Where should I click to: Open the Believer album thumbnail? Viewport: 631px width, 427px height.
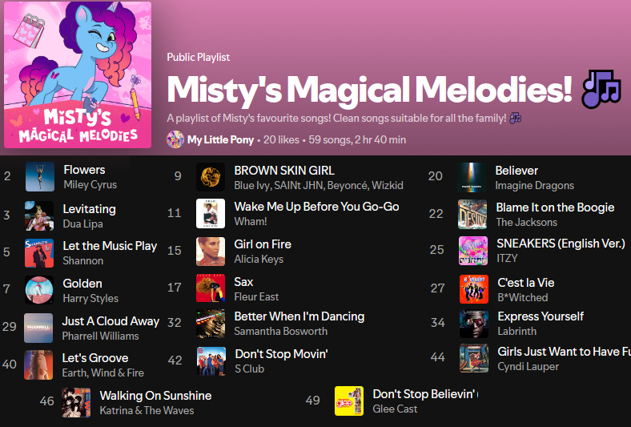click(x=472, y=177)
